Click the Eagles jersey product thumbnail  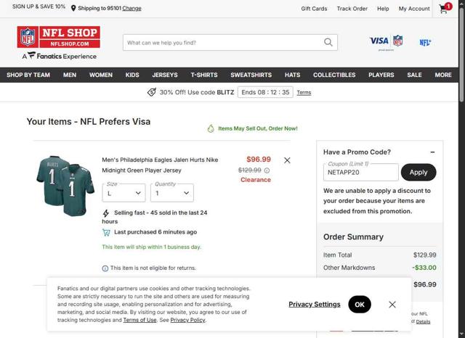tap(65, 185)
